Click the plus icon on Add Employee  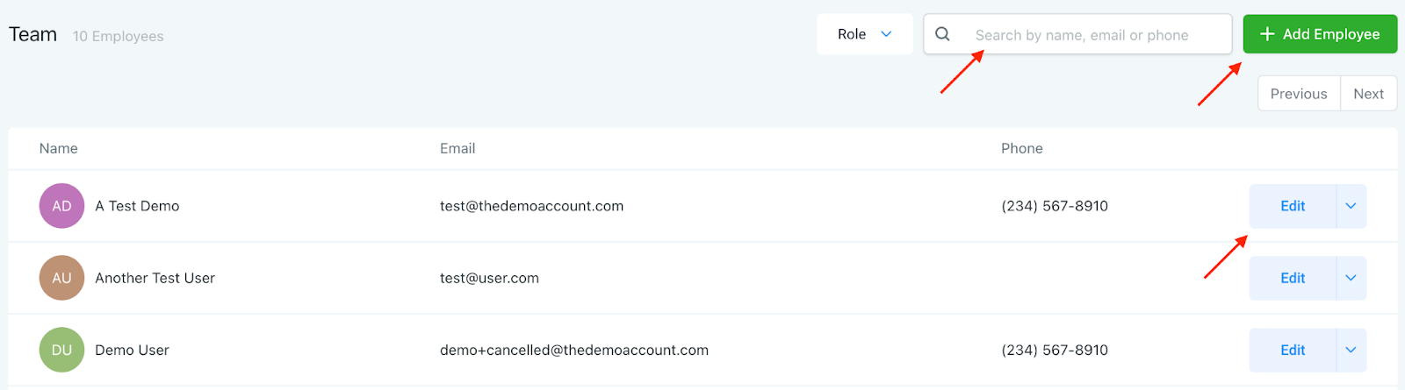click(x=1267, y=34)
